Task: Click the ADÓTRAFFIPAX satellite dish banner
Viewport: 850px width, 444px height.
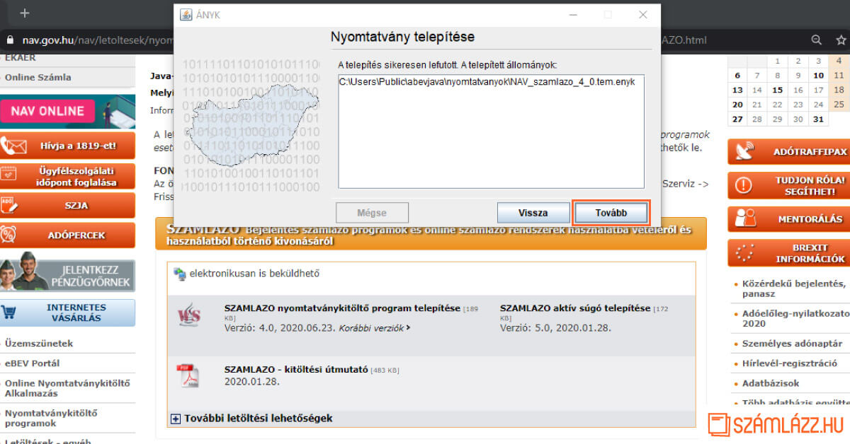Action: click(788, 152)
